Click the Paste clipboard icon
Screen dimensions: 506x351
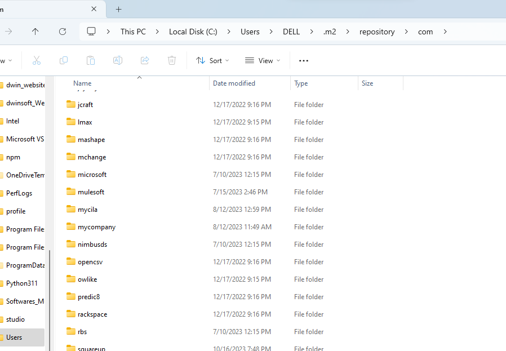[91, 60]
